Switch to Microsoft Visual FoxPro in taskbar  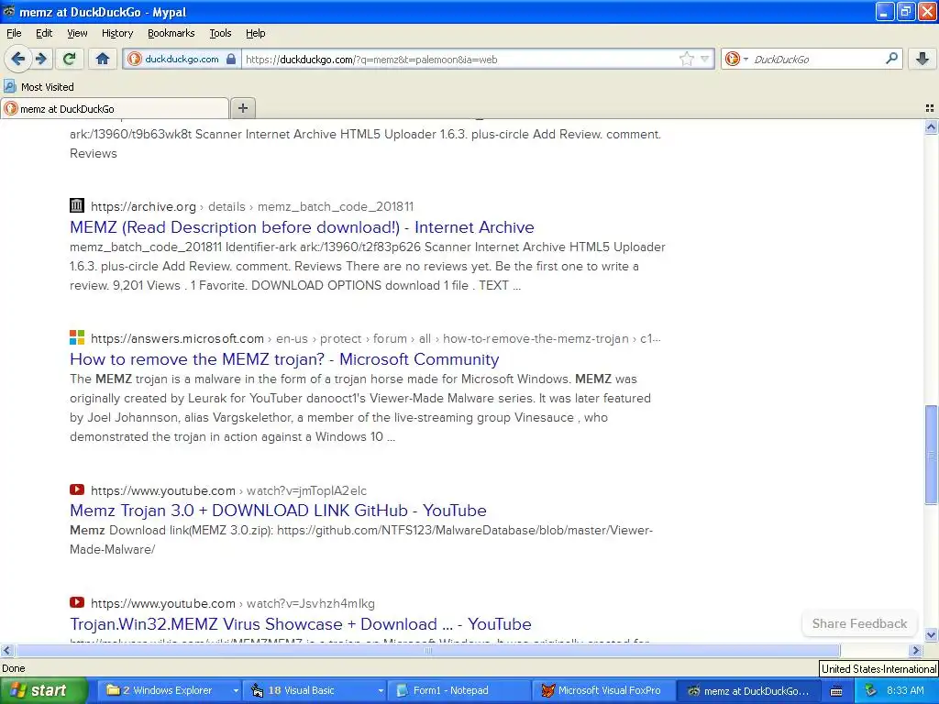tap(603, 690)
